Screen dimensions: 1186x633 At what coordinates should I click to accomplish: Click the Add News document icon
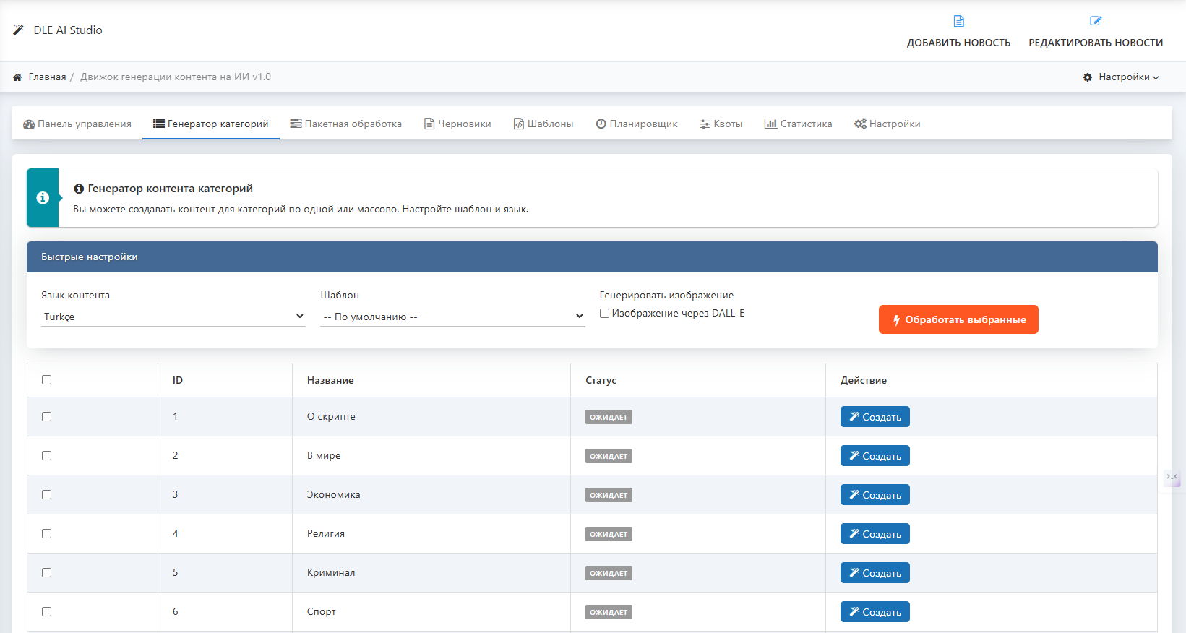tap(958, 21)
